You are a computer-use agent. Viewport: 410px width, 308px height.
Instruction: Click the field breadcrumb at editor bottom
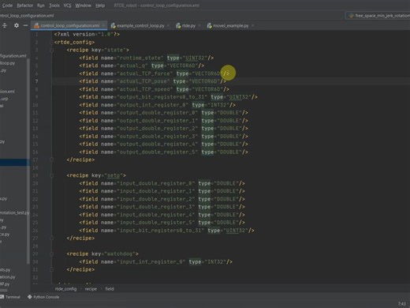pos(110,289)
